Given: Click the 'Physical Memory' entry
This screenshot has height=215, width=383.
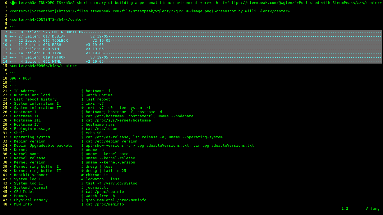Looking at the screenshot, I should pyautogui.click(x=31, y=200).
